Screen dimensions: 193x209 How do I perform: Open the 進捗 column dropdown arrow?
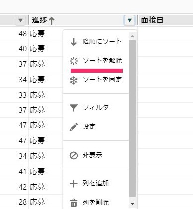tap(129, 20)
